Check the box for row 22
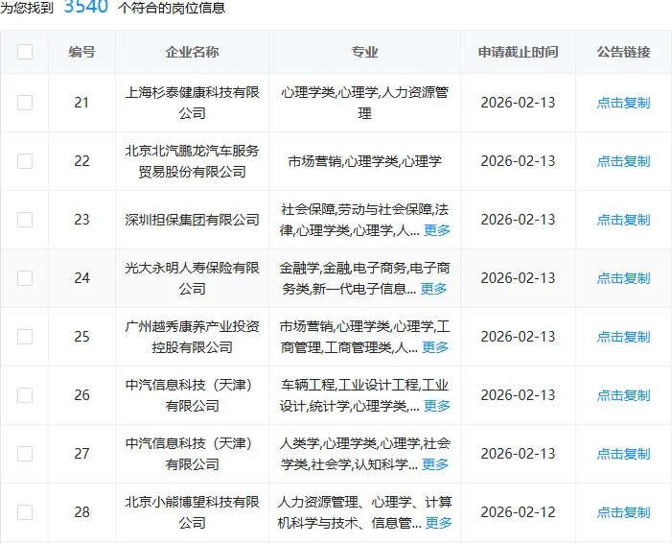 coord(25,161)
